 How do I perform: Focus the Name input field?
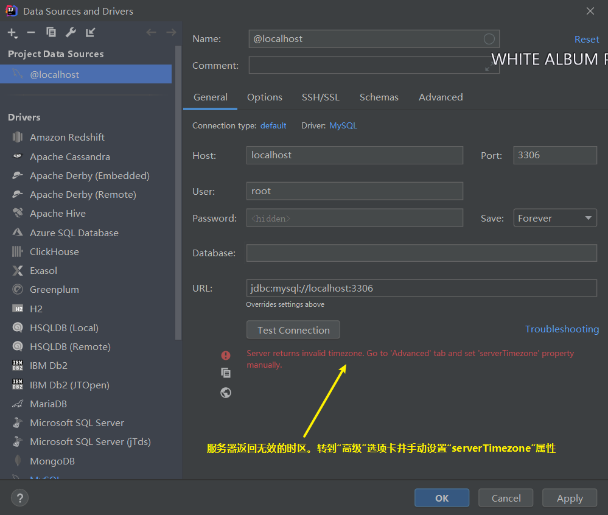tap(374, 39)
